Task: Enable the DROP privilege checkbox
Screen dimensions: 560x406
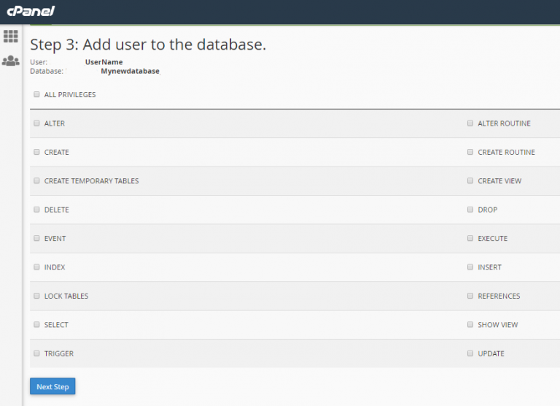Action: click(470, 210)
